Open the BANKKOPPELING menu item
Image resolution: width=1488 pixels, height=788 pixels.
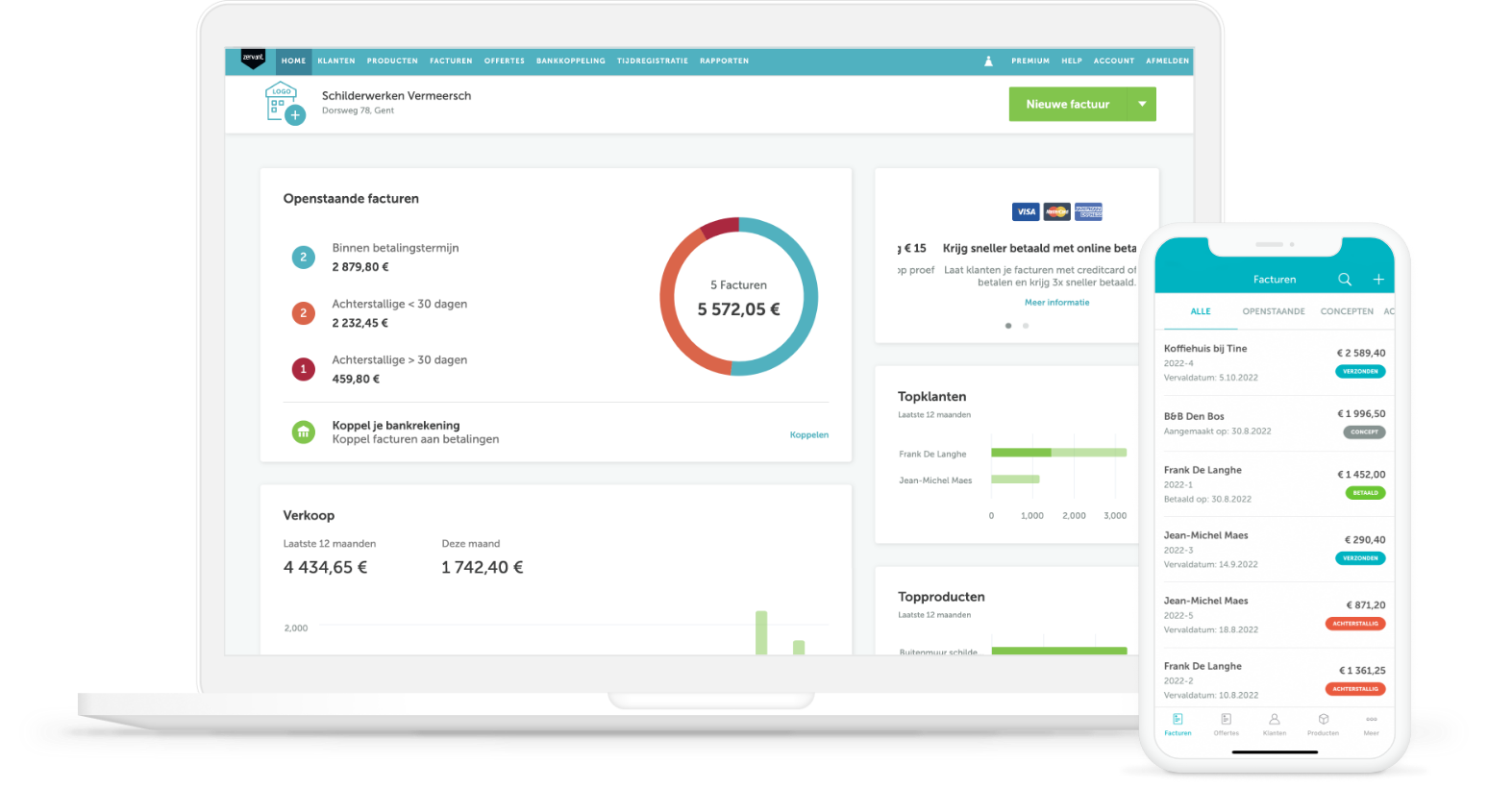571,61
